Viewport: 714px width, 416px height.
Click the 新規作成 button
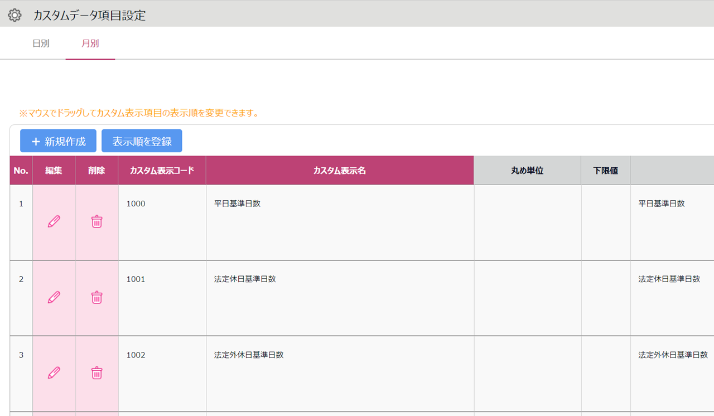pos(59,141)
